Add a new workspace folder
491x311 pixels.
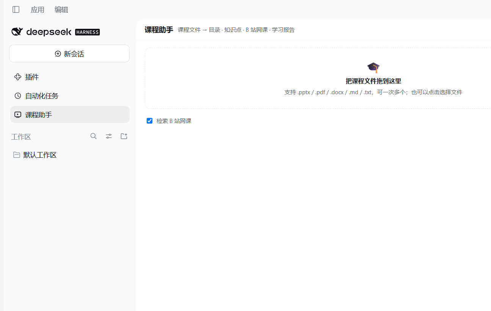(x=124, y=136)
